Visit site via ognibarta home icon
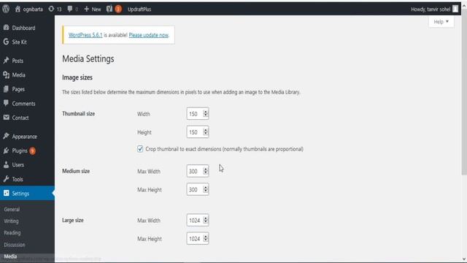The width and height of the screenshot is (467, 263). 18,9
